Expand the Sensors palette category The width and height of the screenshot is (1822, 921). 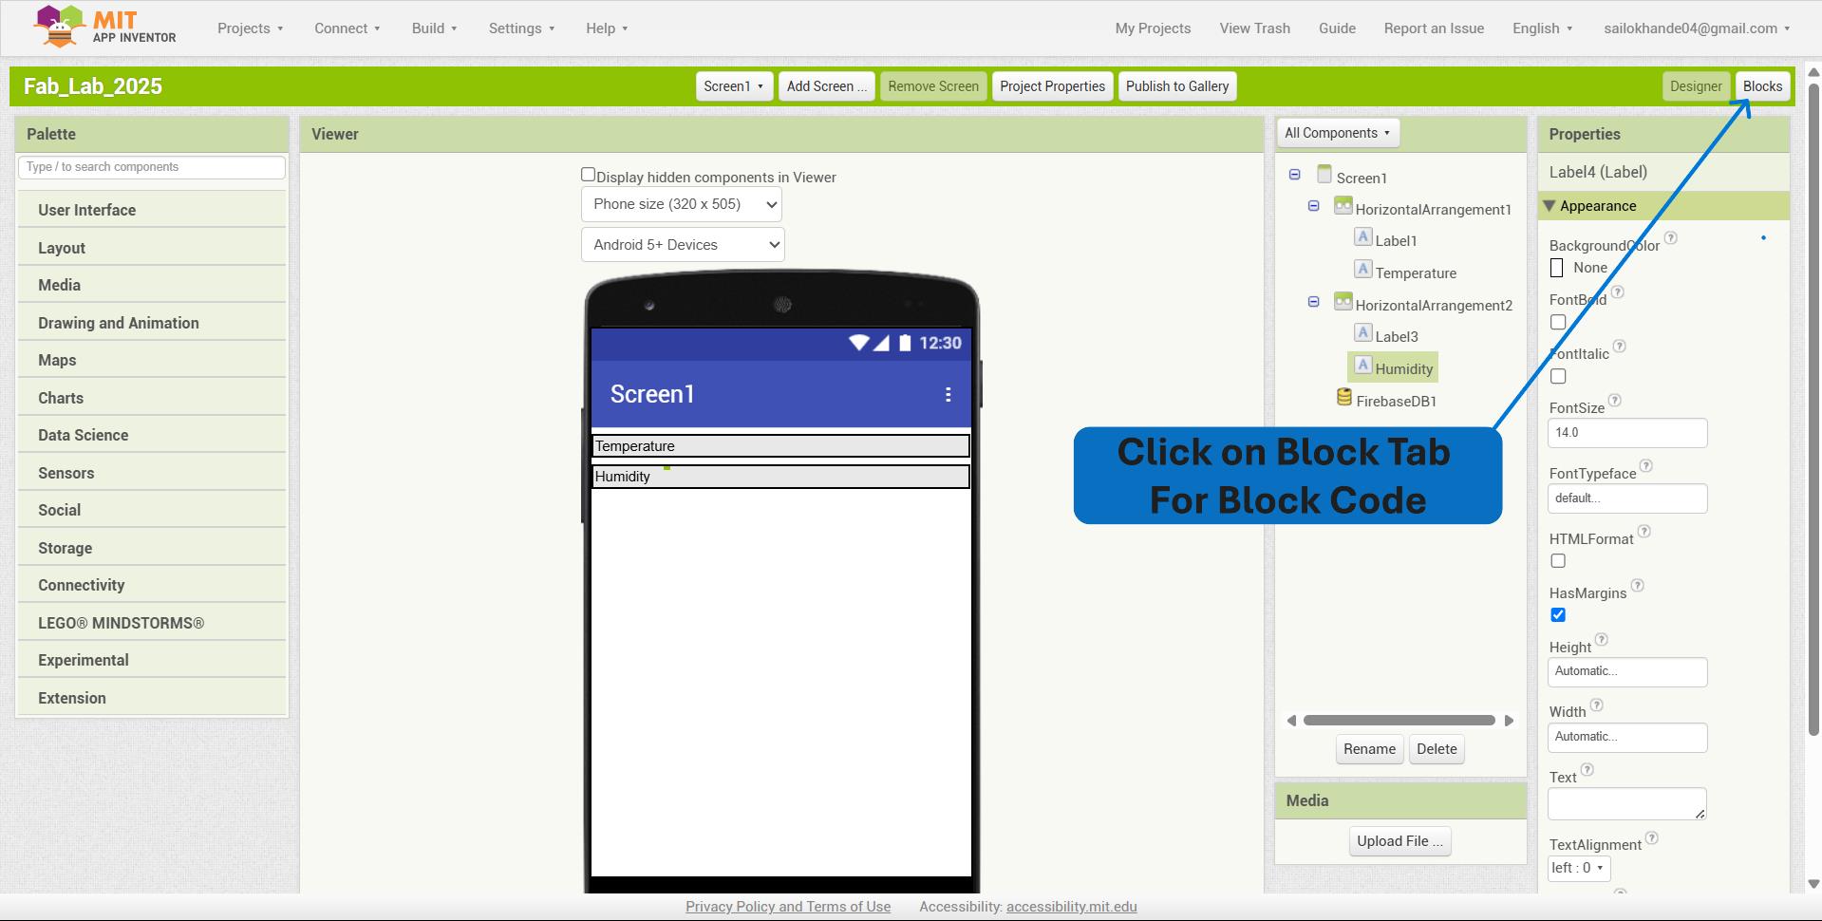click(x=152, y=473)
